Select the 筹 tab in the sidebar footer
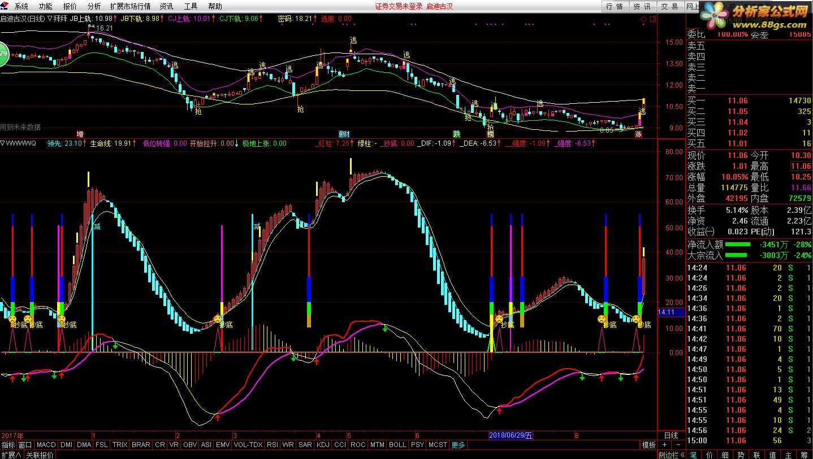Viewport: 813px width, 459px height. tap(804, 454)
